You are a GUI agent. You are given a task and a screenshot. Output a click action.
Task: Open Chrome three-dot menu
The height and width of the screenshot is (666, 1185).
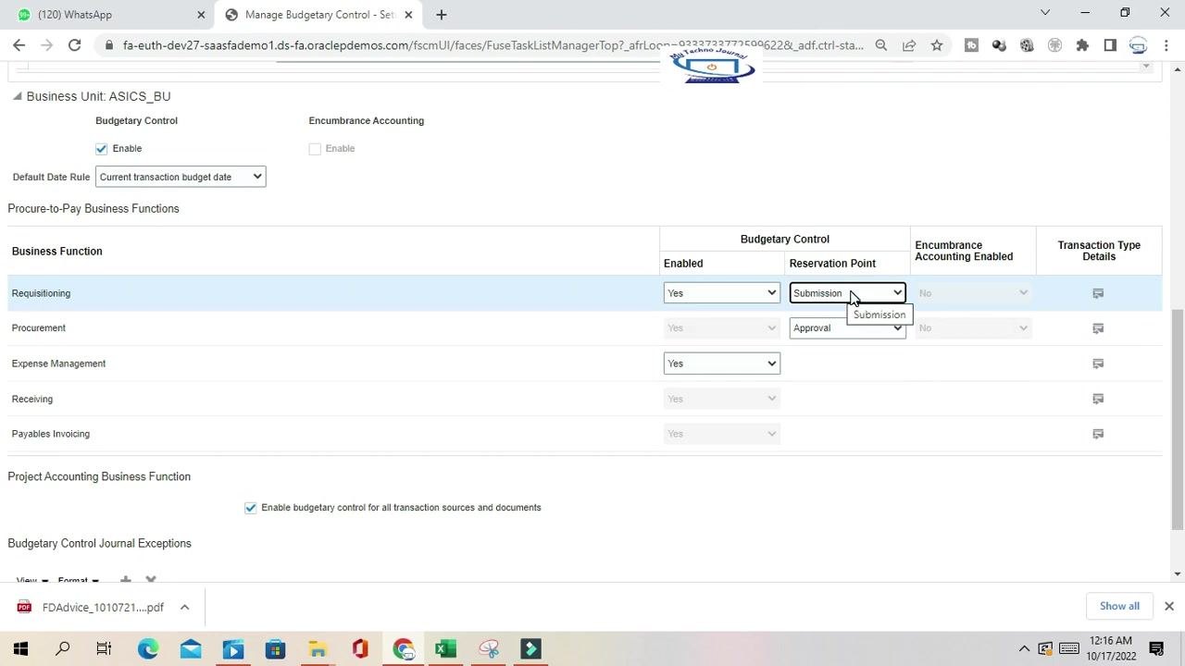pos(1166,44)
